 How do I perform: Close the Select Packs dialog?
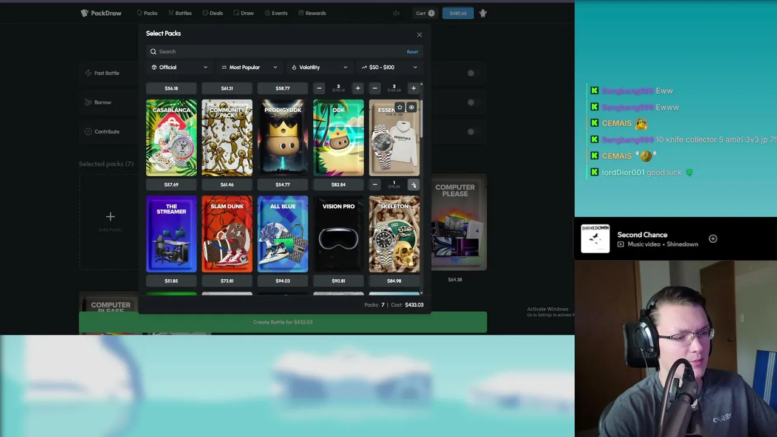(419, 35)
